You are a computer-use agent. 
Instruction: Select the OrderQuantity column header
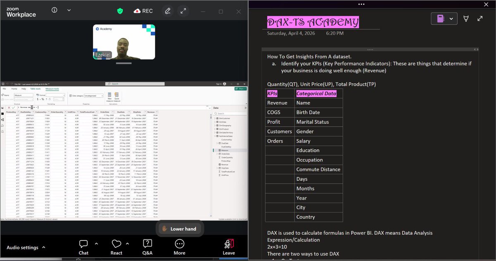tap(57, 112)
